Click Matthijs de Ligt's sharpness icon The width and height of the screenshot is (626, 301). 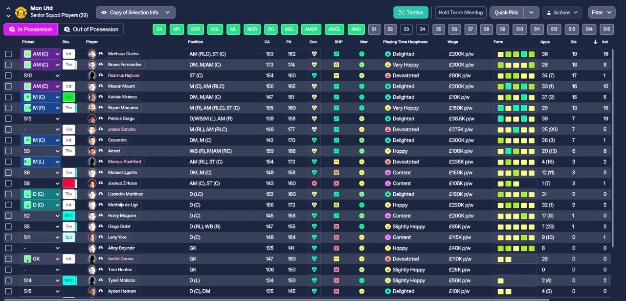336,205
